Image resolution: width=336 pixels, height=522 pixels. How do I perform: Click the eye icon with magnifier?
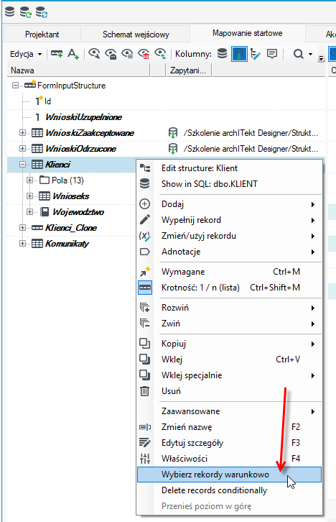[x=94, y=54]
